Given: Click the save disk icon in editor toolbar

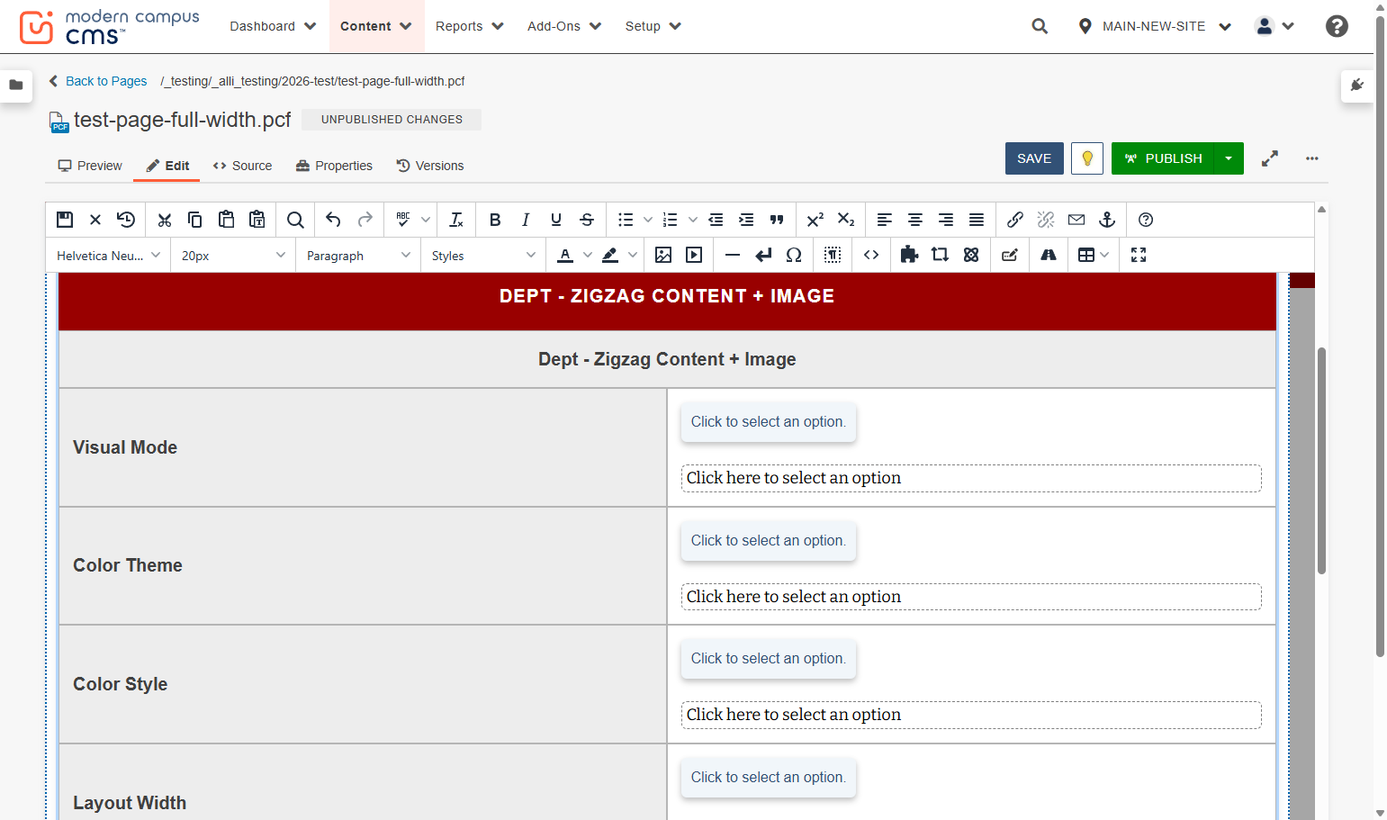Looking at the screenshot, I should click(x=65, y=220).
